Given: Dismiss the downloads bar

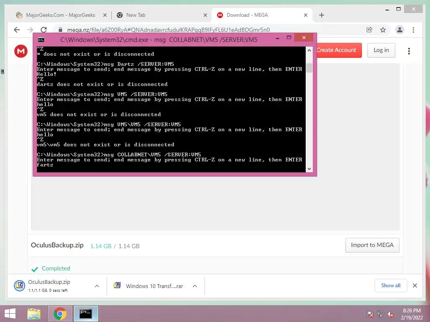Looking at the screenshot, I should coord(414,286).
